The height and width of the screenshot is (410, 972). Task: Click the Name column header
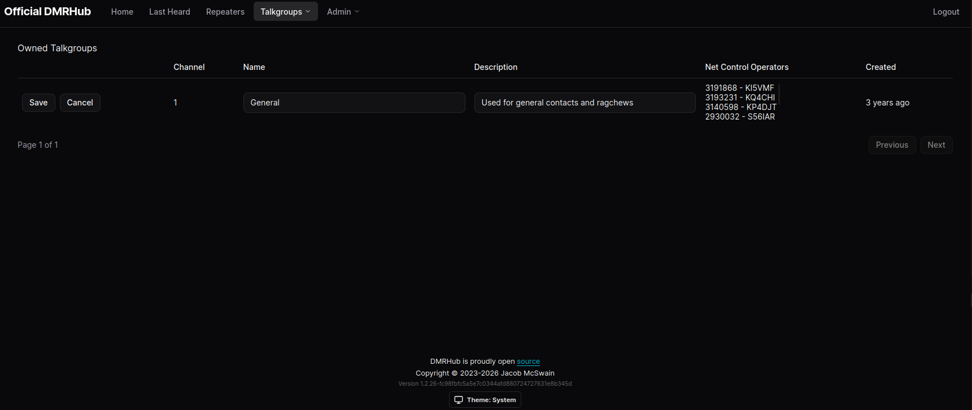254,67
